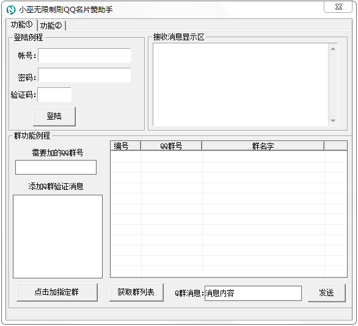Click the message area scroll up arrow
The image size is (358, 326).
333,49
